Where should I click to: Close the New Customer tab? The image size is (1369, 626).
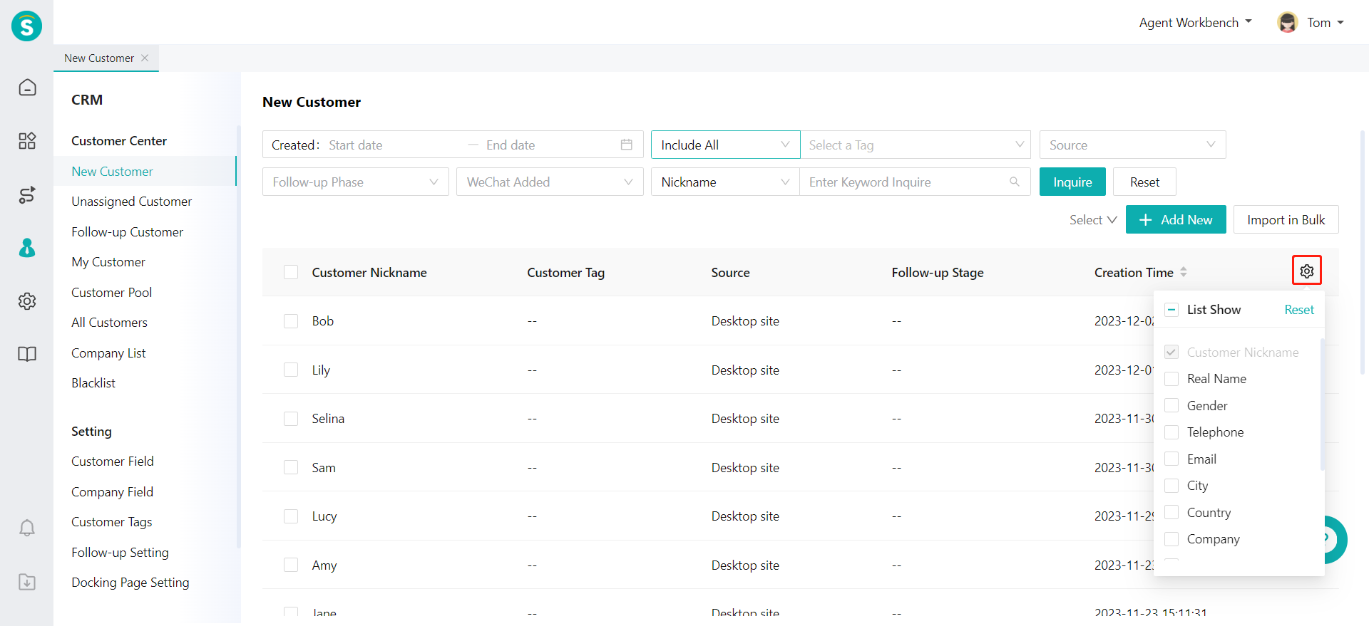pos(145,58)
